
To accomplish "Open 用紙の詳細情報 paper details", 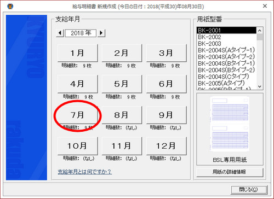I will click(x=230, y=172).
